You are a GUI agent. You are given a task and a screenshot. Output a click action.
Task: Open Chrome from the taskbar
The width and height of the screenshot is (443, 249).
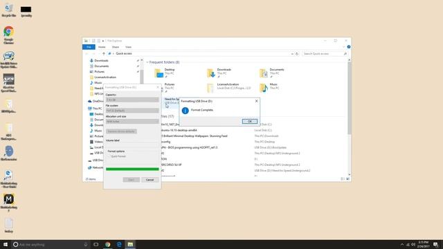(x=108, y=244)
